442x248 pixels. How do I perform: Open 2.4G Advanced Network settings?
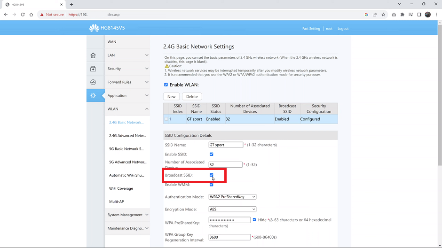pos(127,136)
